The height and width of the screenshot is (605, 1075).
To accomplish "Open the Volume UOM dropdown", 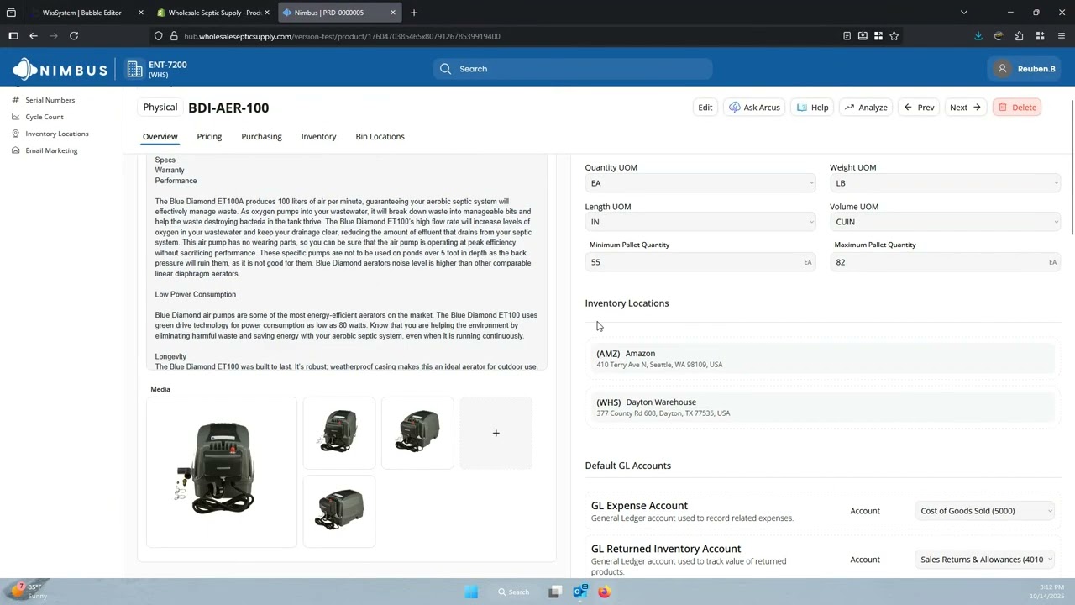I will pyautogui.click(x=945, y=222).
